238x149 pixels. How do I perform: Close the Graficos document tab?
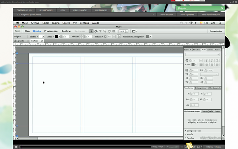coord(42,41)
